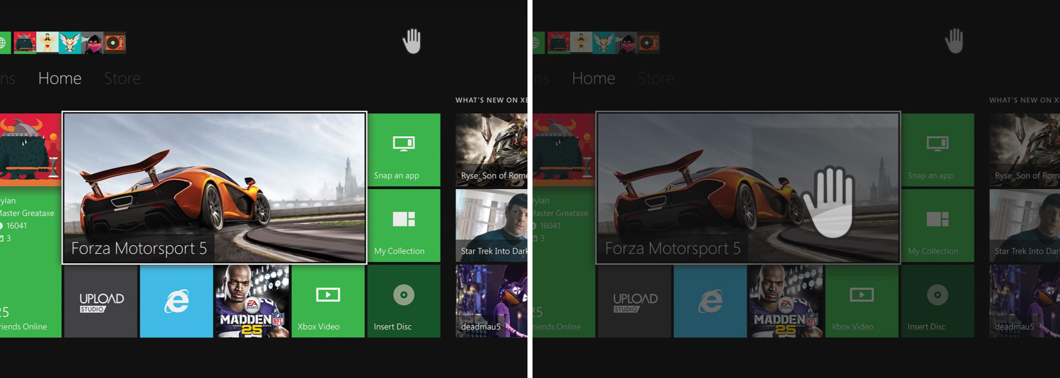
Task: Click the dimmed Xbox Video label
Action: click(852, 326)
